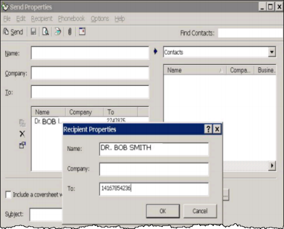Click the recipient list Name column header

[48, 112]
